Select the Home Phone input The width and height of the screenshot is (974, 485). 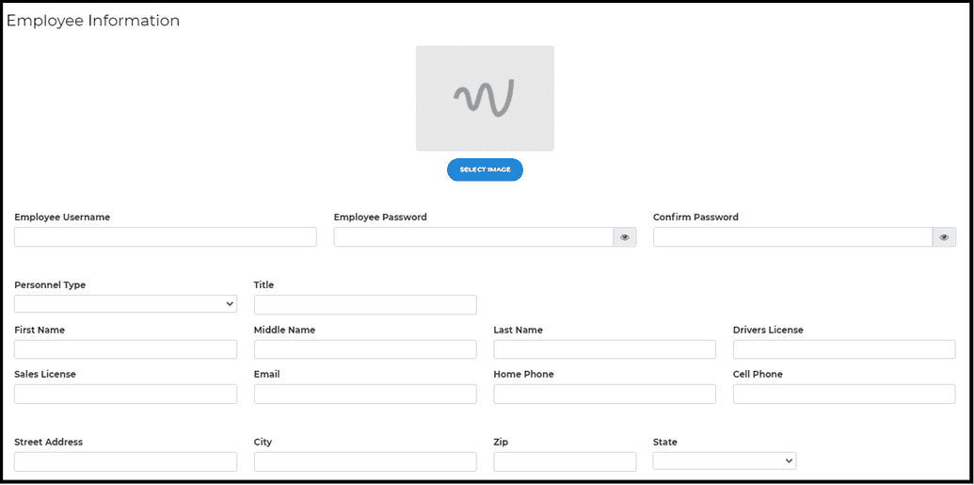[604, 395]
